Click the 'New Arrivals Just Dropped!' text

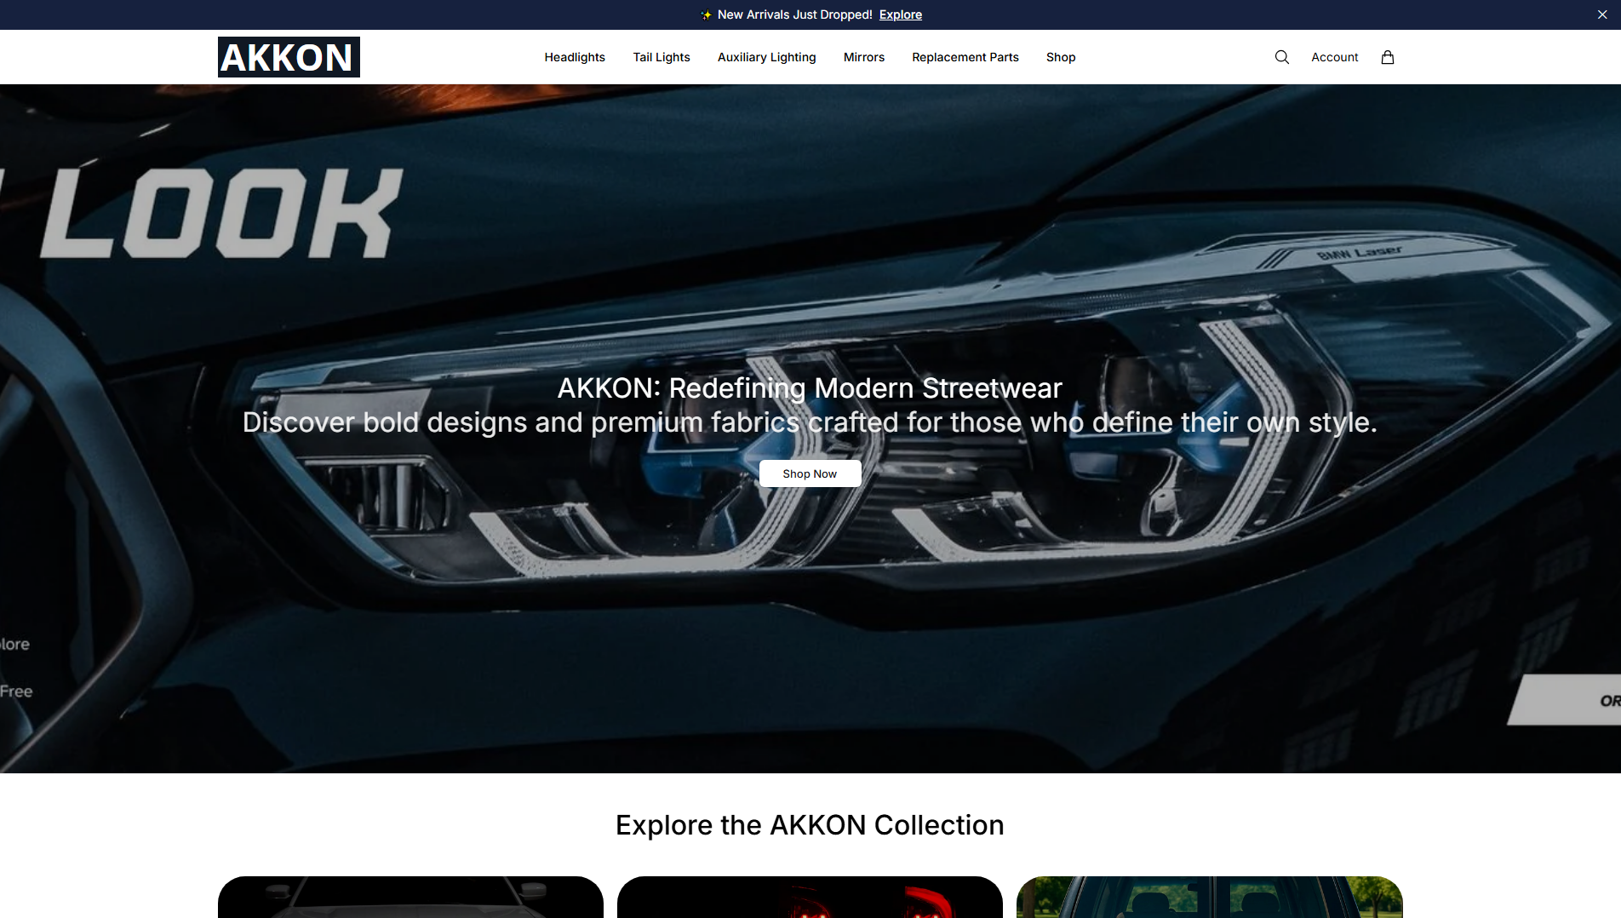point(794,14)
